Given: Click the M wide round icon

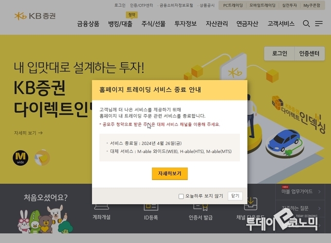Looking at the screenshot, I should pyautogui.click(x=20, y=158).
